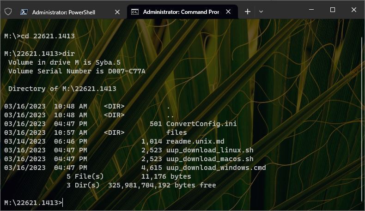Click the readme.unix.md file name
The height and width of the screenshot is (211, 365).
(195, 141)
